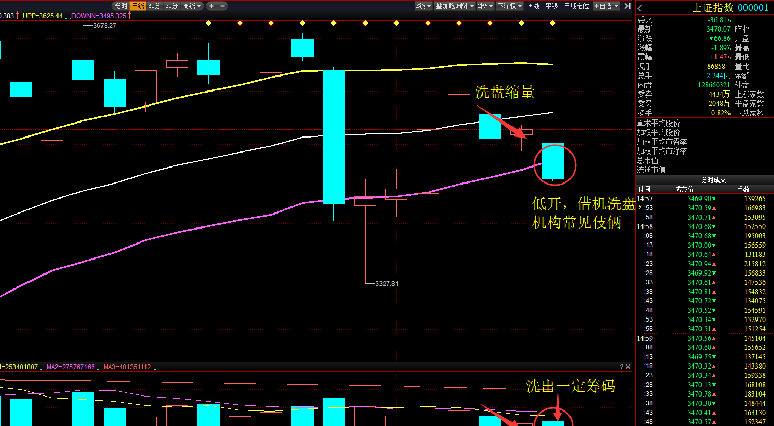Select the tall cyan drop candlestick
The width and height of the screenshot is (774, 426).
point(333,136)
